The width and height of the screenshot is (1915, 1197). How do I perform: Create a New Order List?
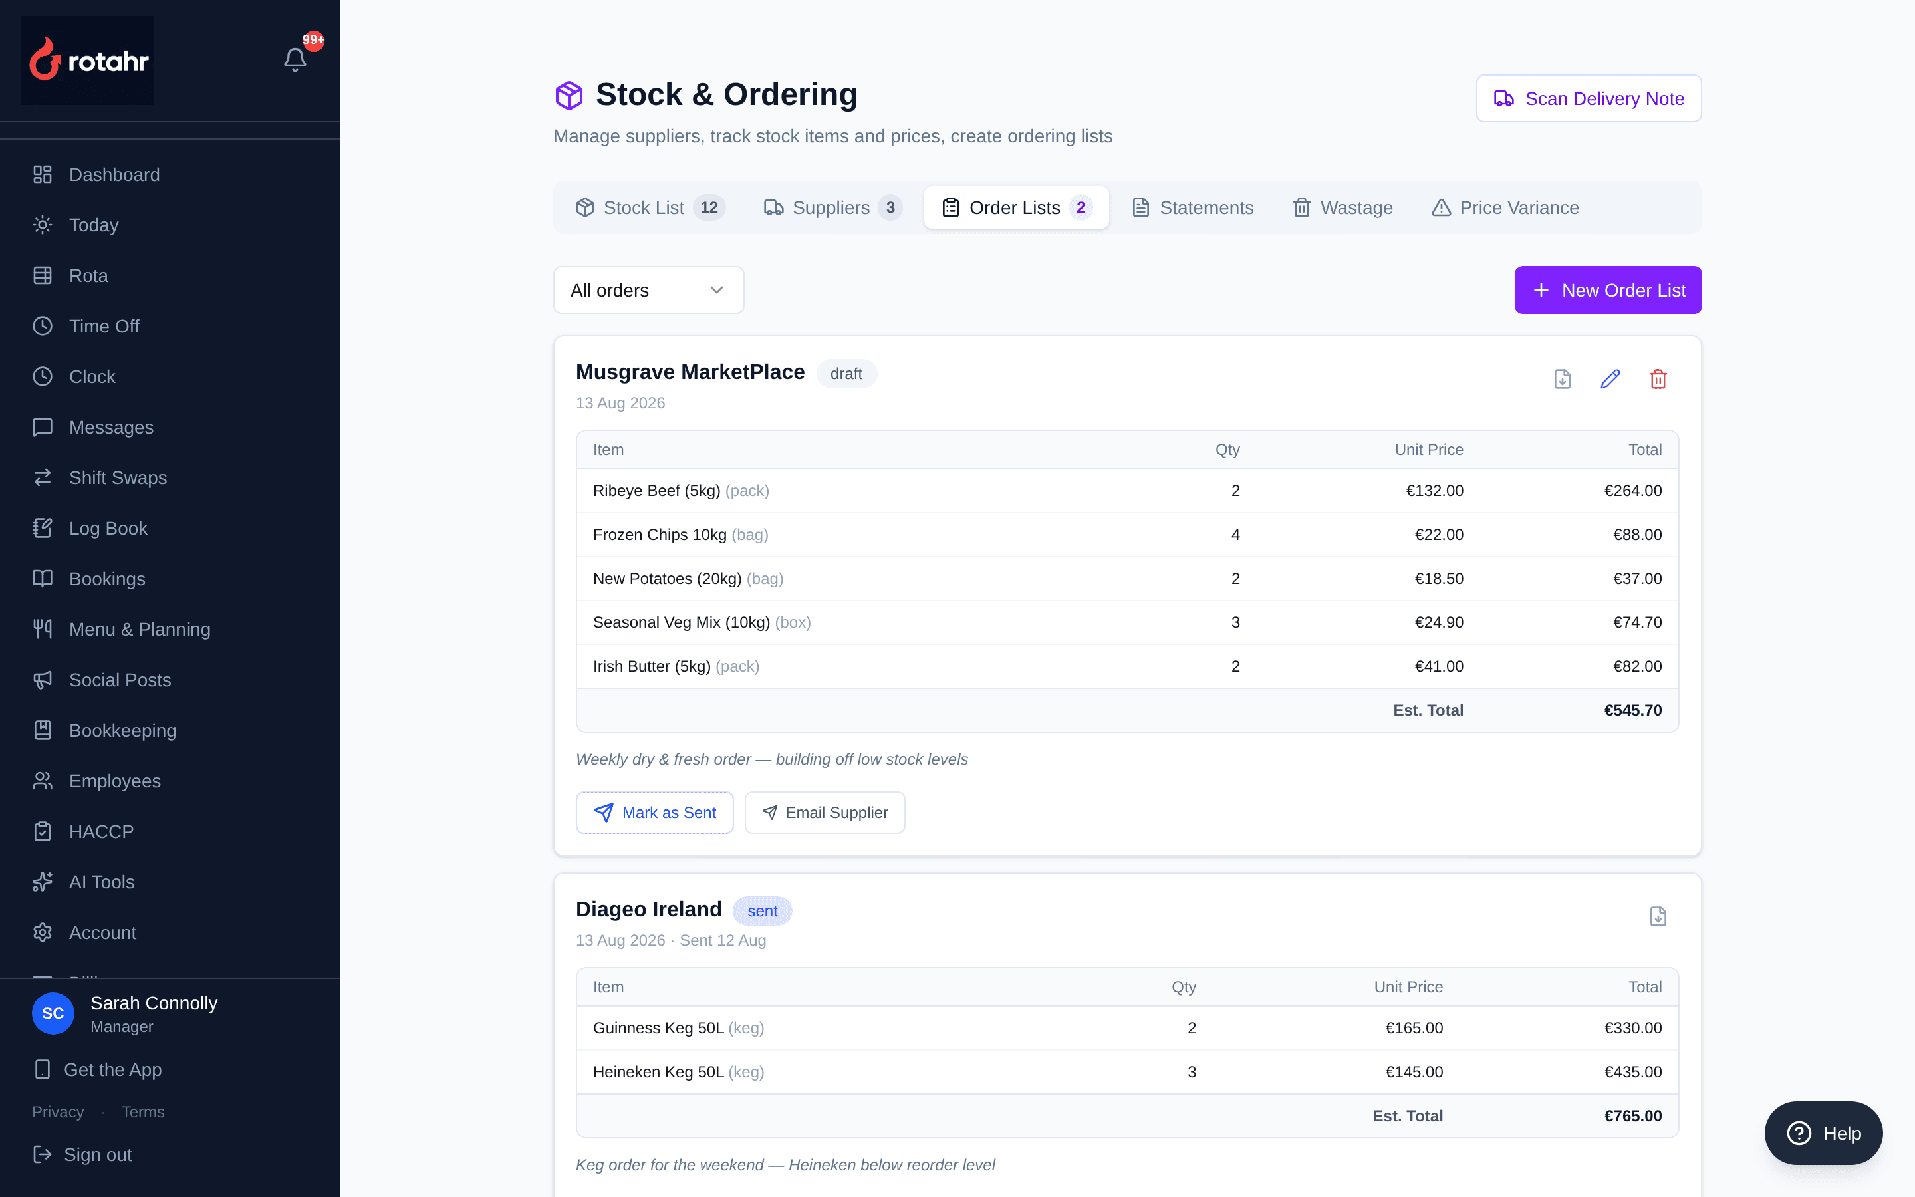point(1608,290)
